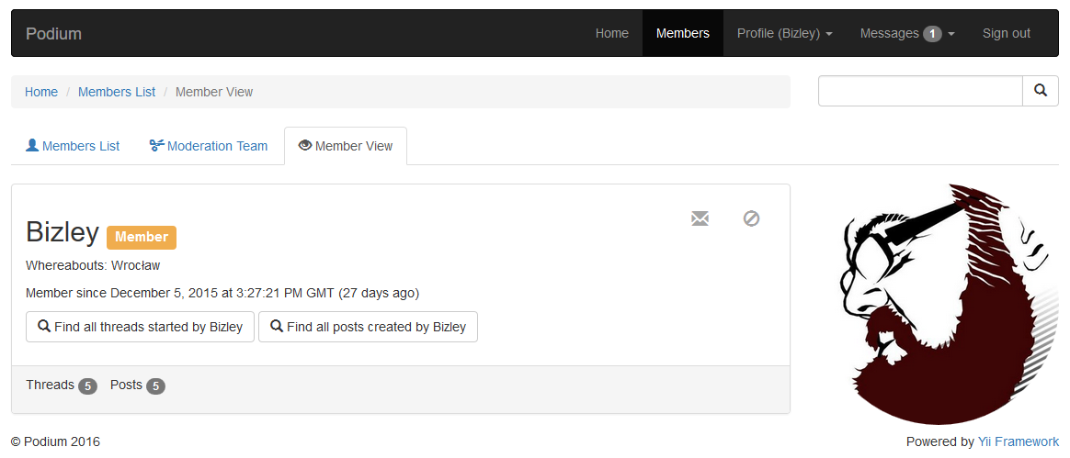Viewport: 1070px width, 458px height.
Task: Open the Yii Framework link
Action: coord(1019,441)
